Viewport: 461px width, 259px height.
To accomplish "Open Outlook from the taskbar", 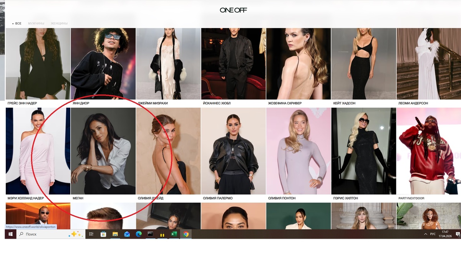I will pos(127,234).
